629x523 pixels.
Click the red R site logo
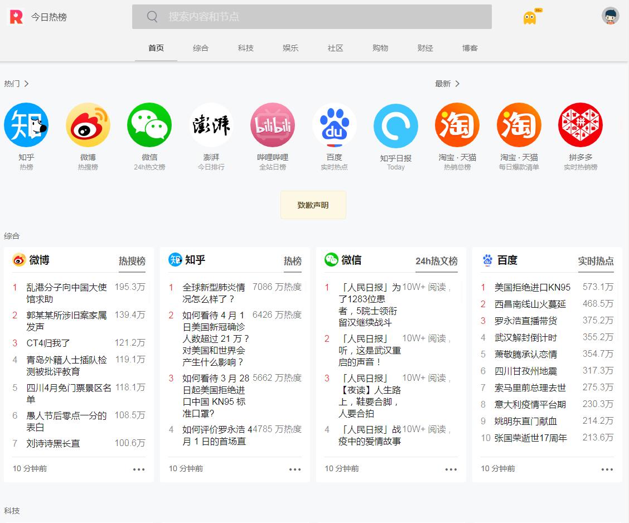[x=16, y=17]
